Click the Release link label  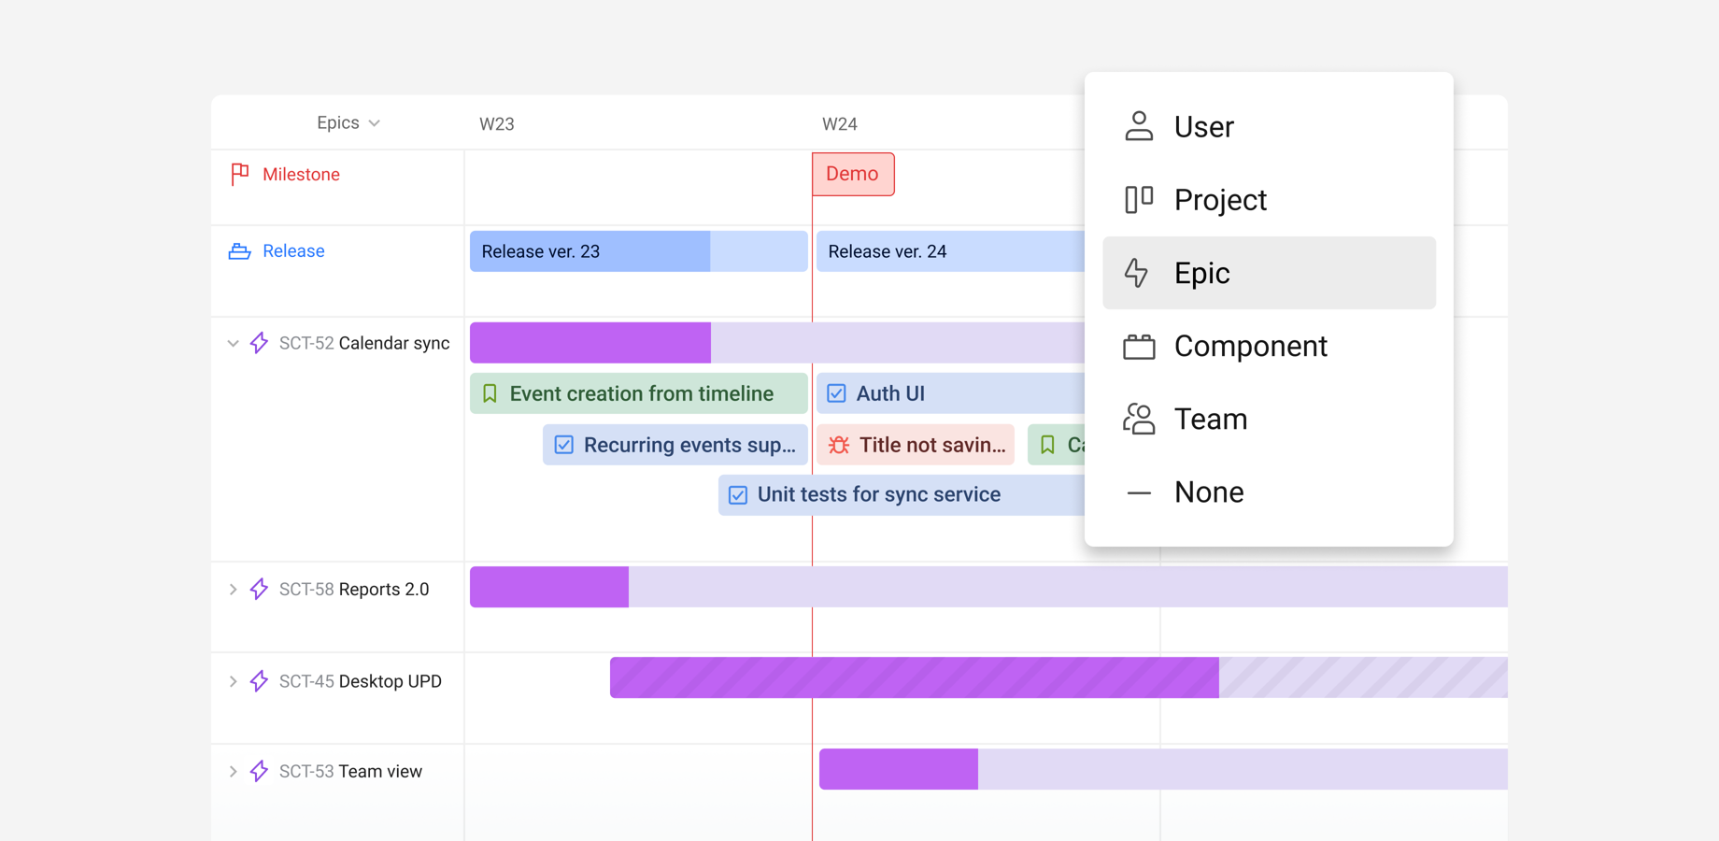[x=293, y=250]
